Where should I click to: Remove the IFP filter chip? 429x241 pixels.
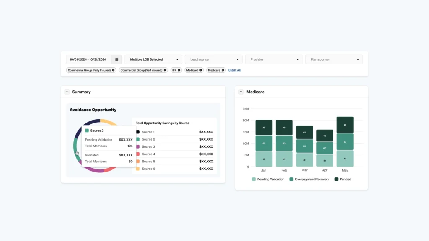click(179, 70)
